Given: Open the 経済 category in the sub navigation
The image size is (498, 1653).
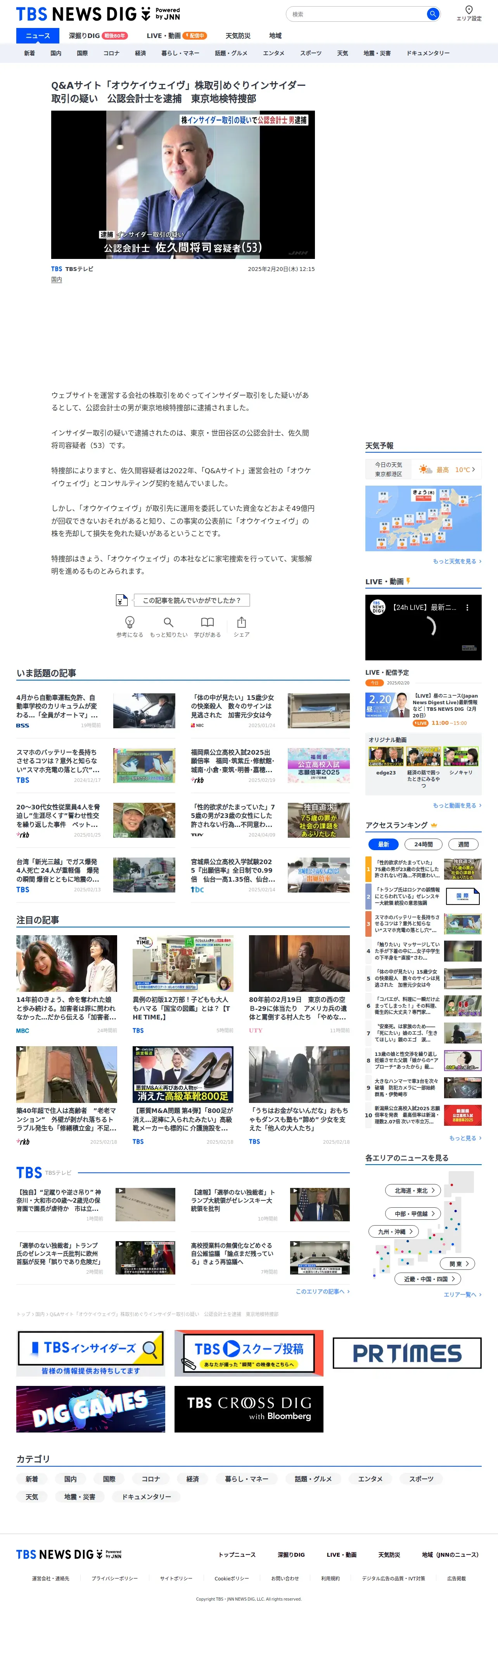Looking at the screenshot, I should coord(140,53).
